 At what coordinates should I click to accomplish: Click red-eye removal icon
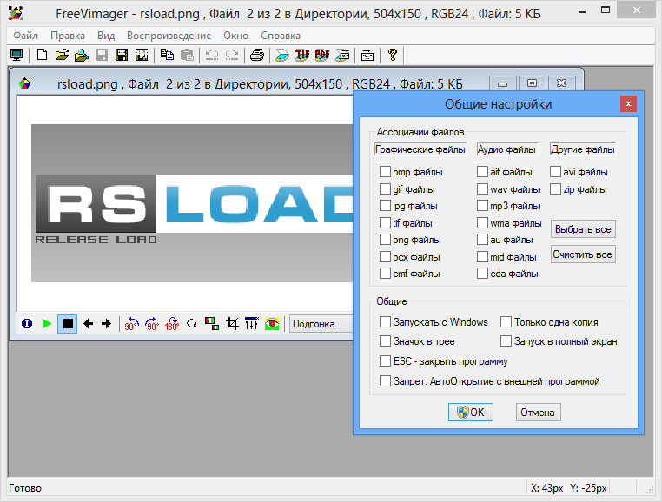tap(272, 324)
